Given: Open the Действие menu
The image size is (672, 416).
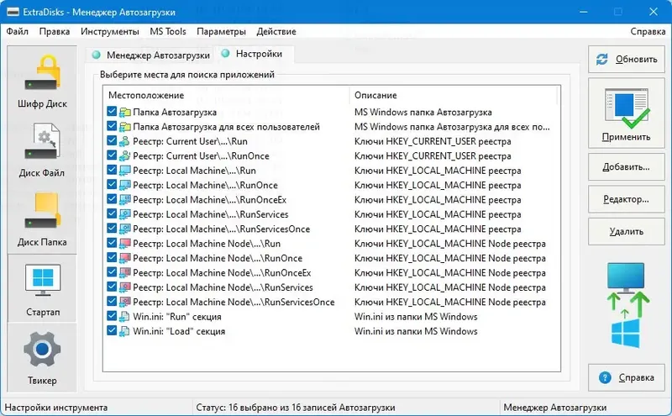Looking at the screenshot, I should (276, 32).
